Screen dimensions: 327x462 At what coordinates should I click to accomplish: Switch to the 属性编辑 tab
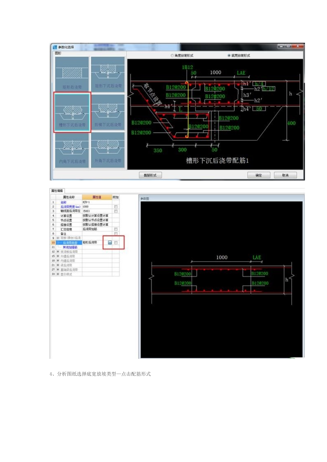57,191
